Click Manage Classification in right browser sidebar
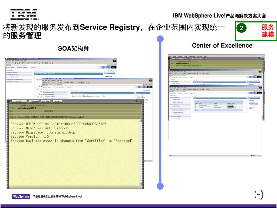Screen dimensions: 277x208 click(178, 112)
